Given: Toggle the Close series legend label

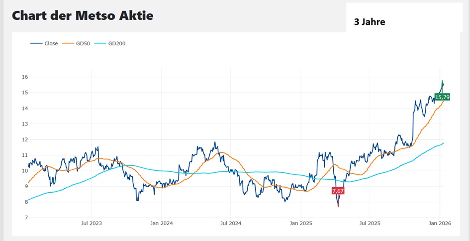Looking at the screenshot, I should click(x=51, y=43).
